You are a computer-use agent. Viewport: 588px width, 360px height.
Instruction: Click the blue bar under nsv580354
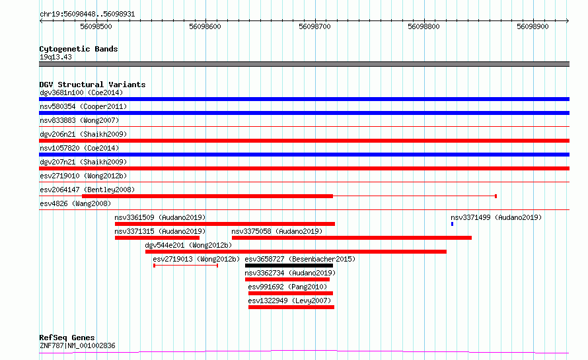[x=304, y=113]
